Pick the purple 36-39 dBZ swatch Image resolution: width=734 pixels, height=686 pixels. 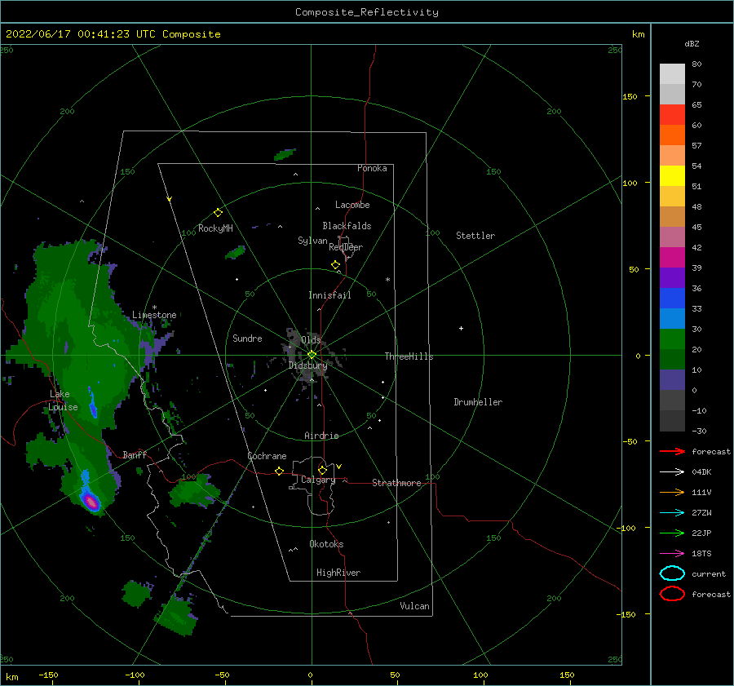[x=672, y=277]
